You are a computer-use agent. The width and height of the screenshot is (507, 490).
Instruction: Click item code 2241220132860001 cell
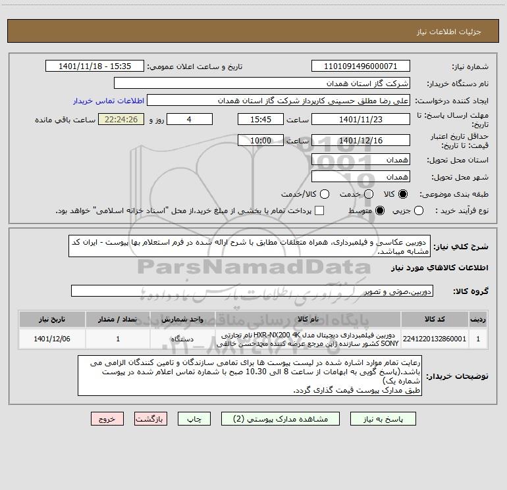(x=435, y=339)
